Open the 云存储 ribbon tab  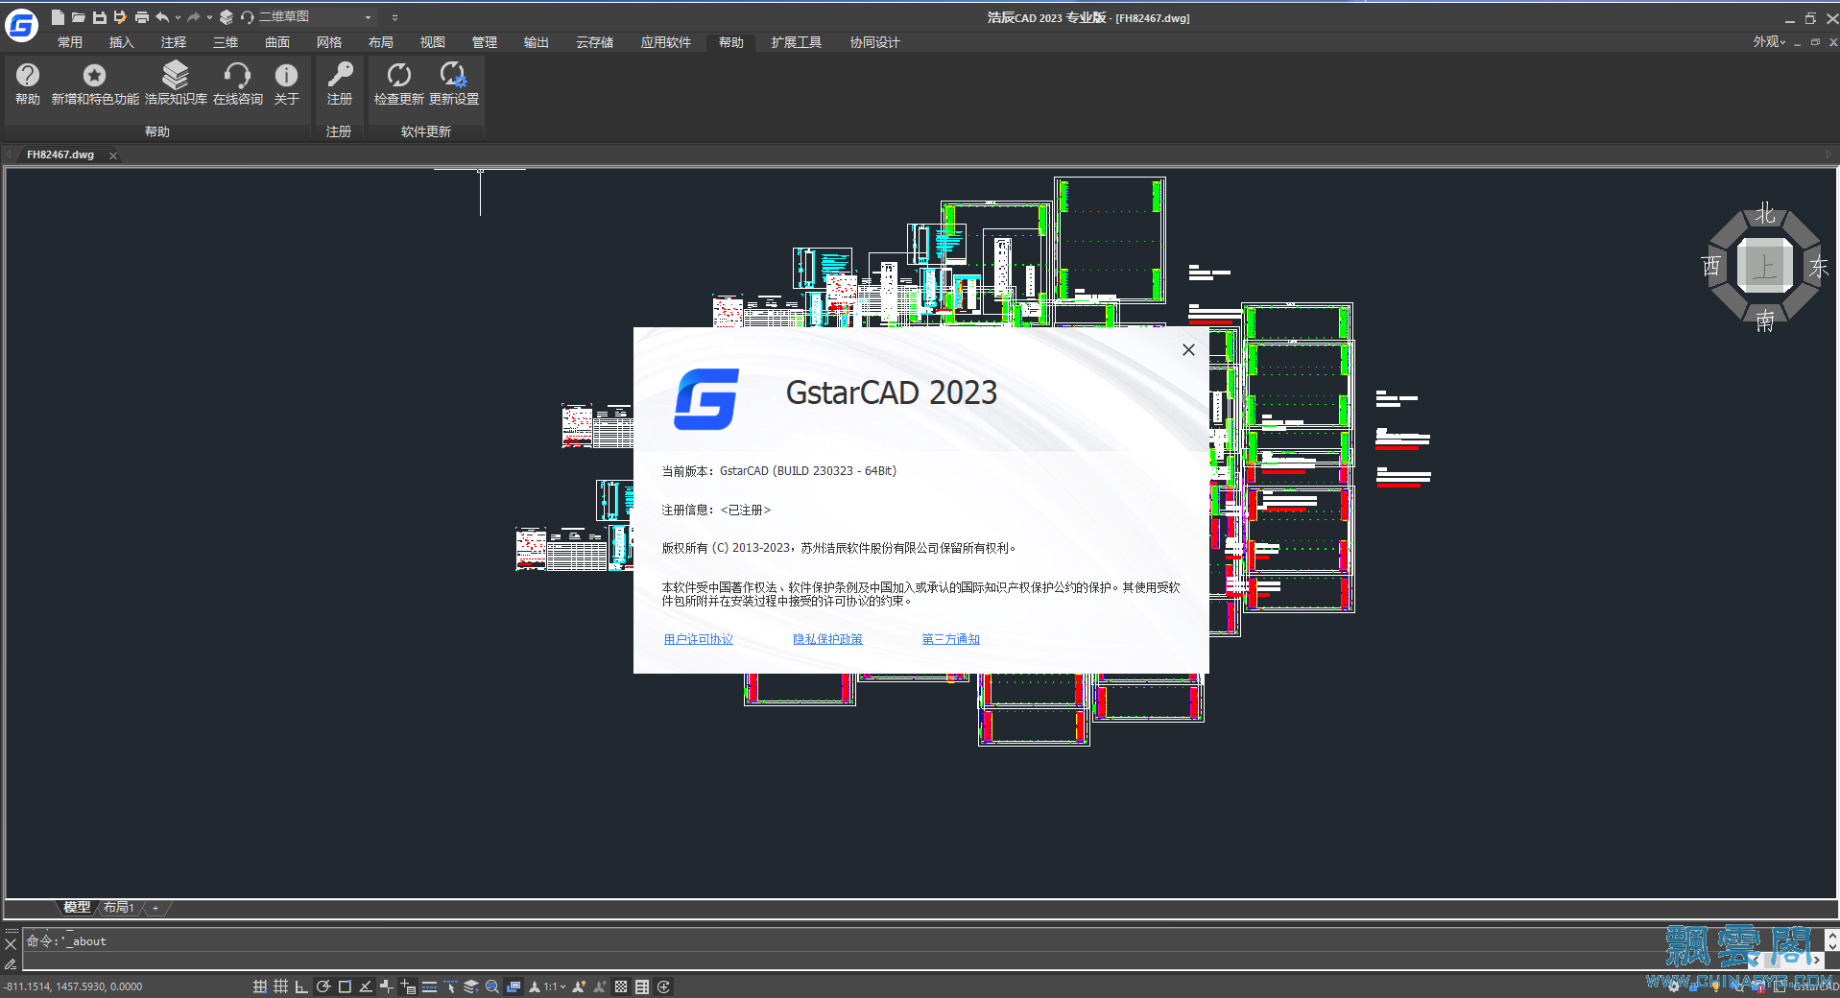(595, 42)
